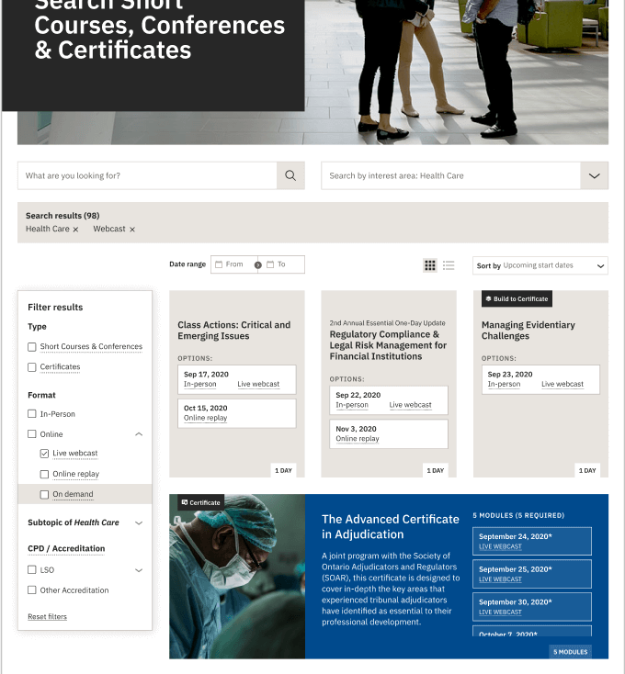This screenshot has height=674, width=625.
Task: Switch to grid view layout
Action: pos(430,265)
